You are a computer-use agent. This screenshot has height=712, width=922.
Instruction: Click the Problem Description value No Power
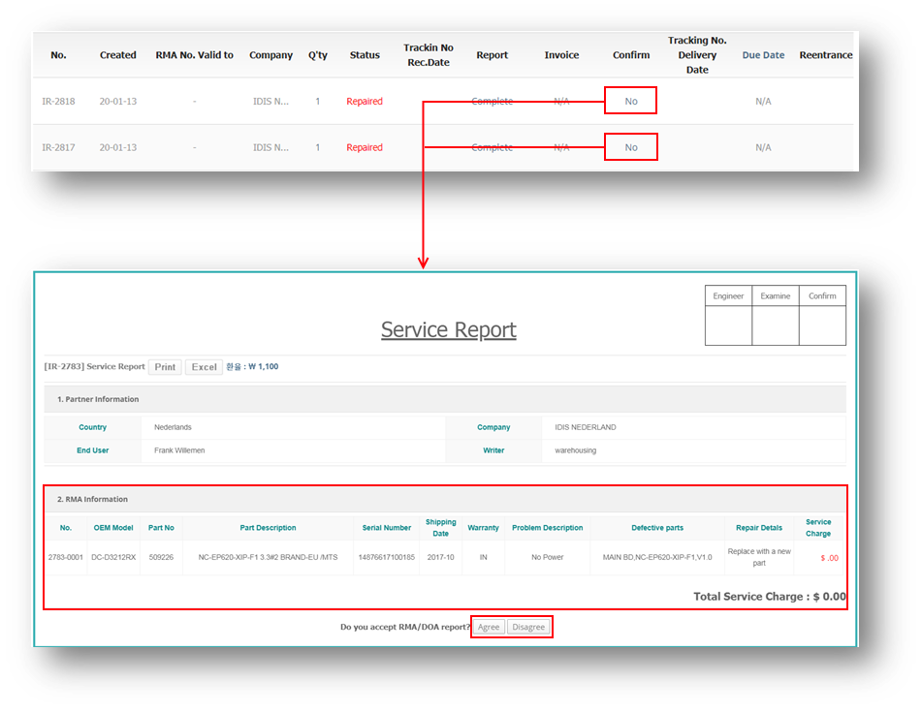tap(548, 557)
